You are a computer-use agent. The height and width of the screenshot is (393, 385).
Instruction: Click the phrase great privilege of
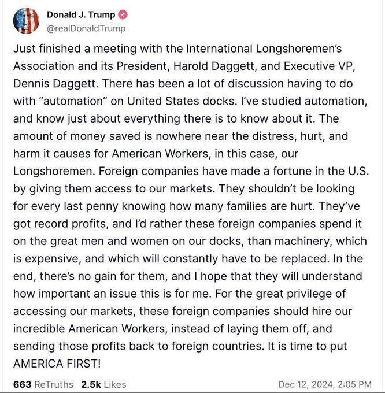tap(301, 294)
